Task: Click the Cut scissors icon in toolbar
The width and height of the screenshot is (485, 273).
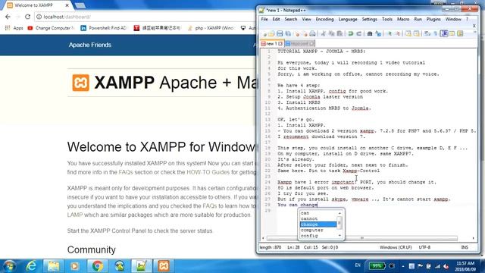Action: [x=324, y=33]
